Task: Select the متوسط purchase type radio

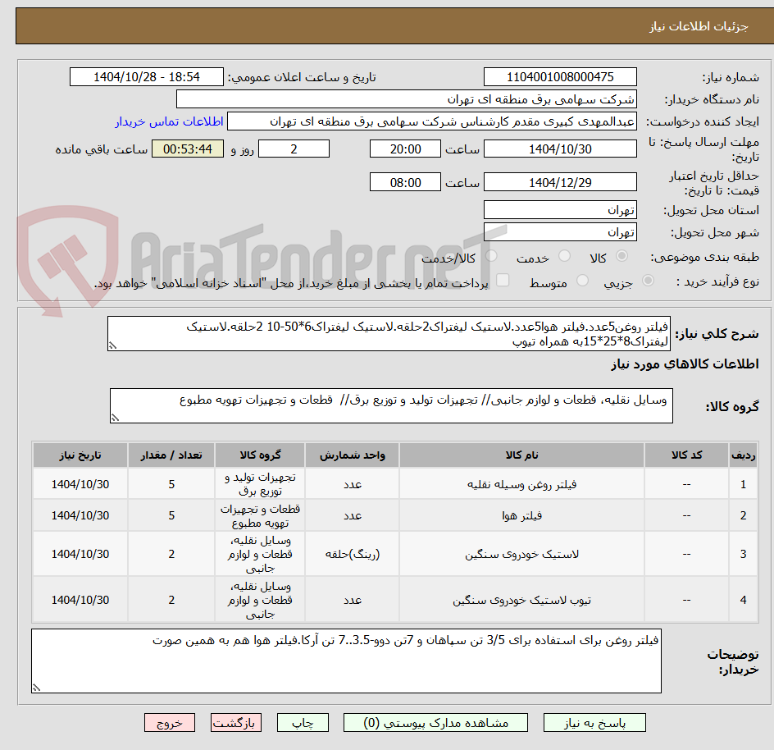Action: 582,281
